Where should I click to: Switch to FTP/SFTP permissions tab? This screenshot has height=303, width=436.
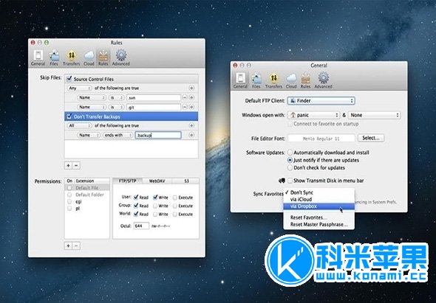[128, 181]
